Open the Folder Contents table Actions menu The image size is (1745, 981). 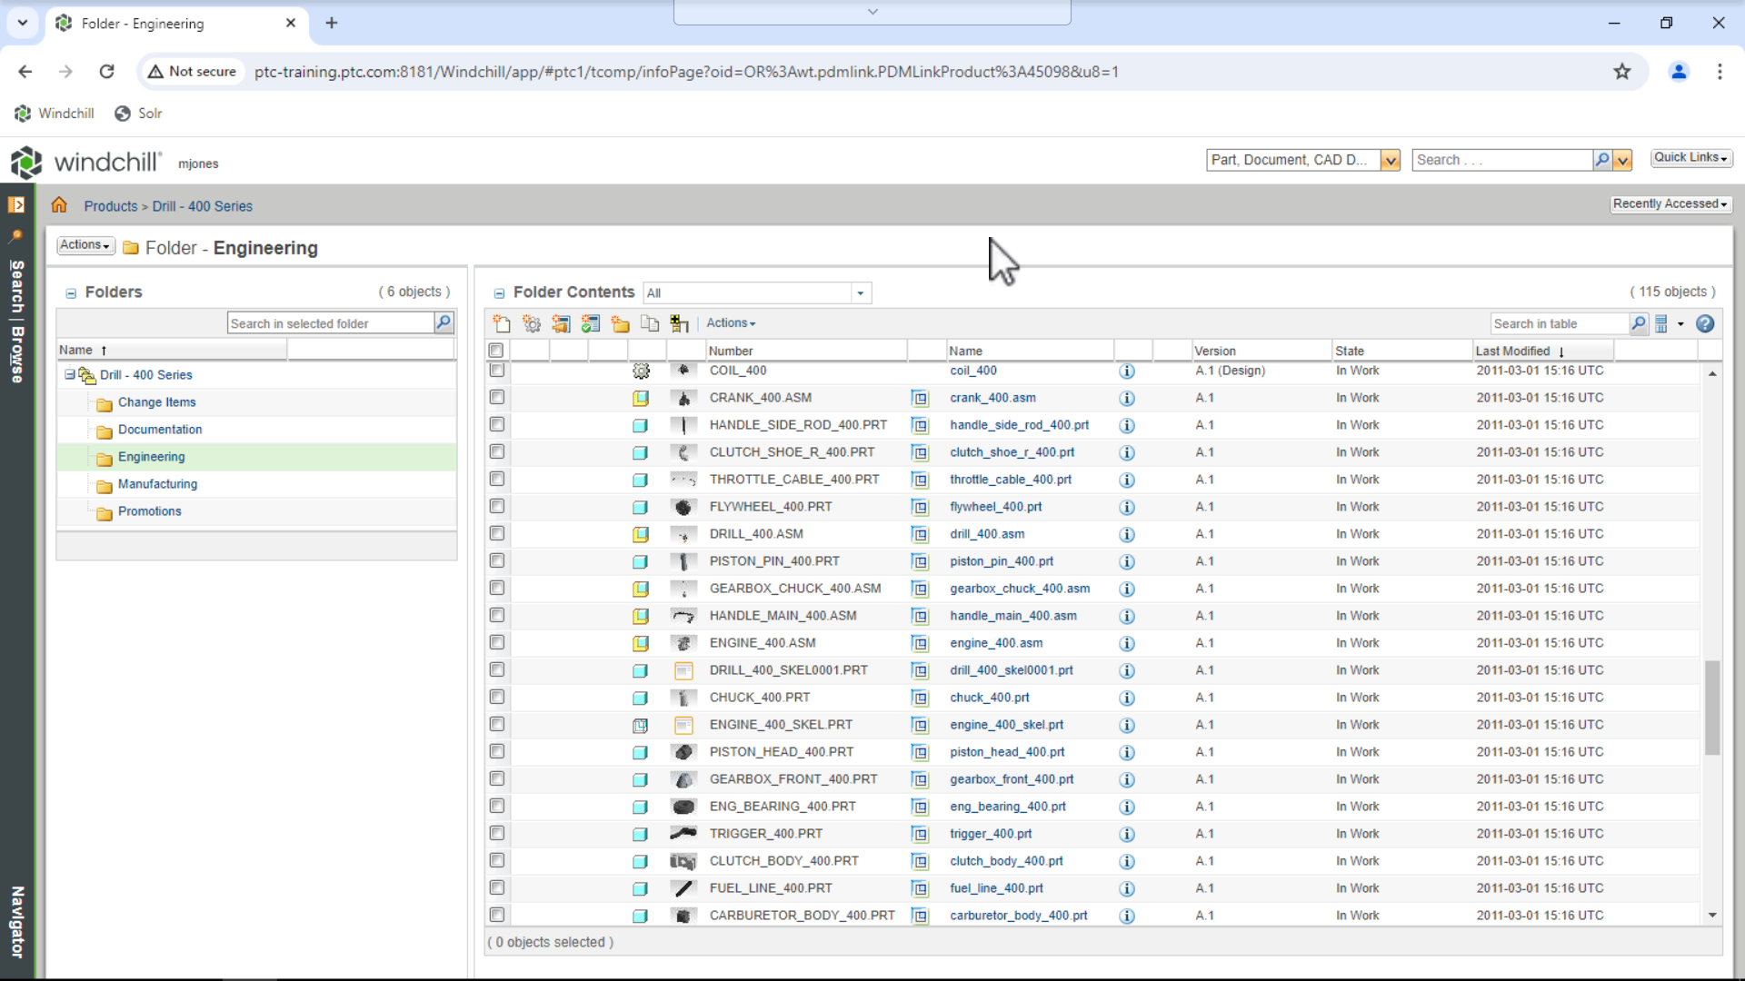731,323
